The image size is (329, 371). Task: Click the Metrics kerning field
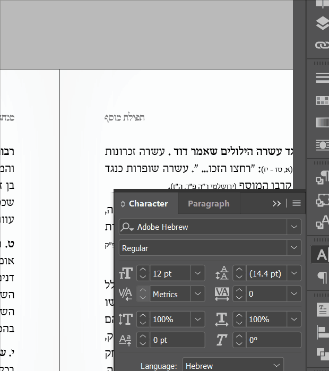(x=170, y=294)
